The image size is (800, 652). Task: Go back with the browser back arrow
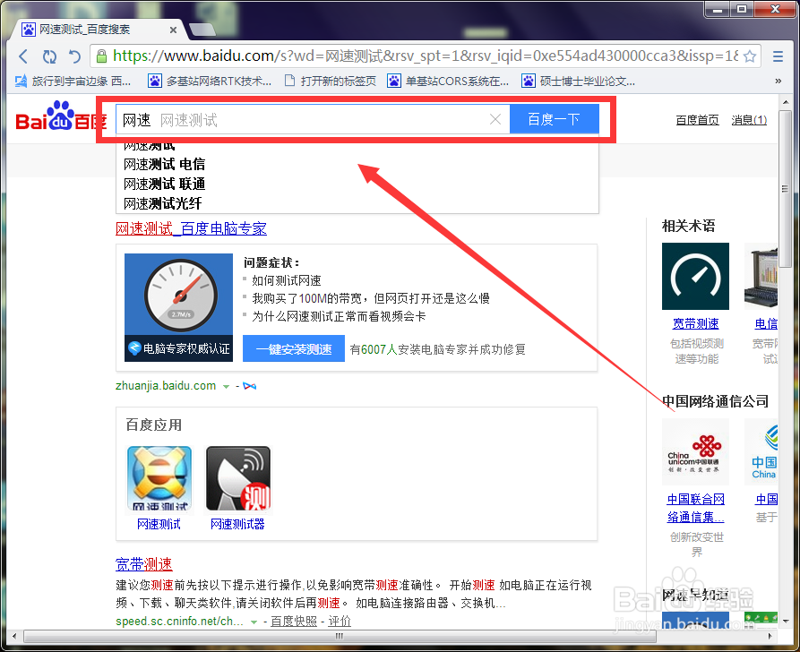[x=23, y=56]
